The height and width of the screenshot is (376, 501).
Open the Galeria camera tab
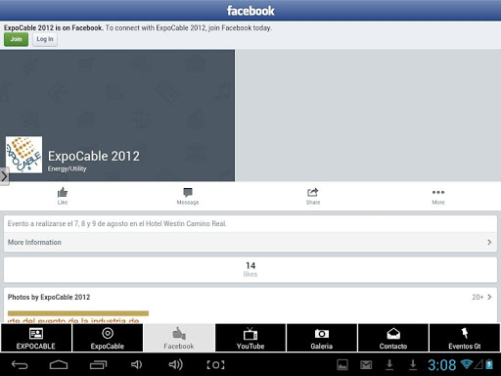pyautogui.click(x=322, y=338)
